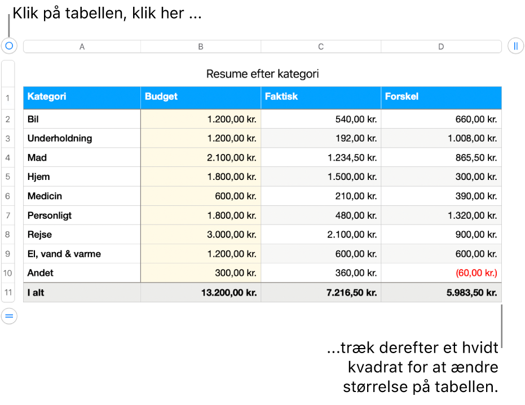Click the 'Forskel' header cell
Image resolution: width=525 pixels, height=405 pixels.
[441, 98]
